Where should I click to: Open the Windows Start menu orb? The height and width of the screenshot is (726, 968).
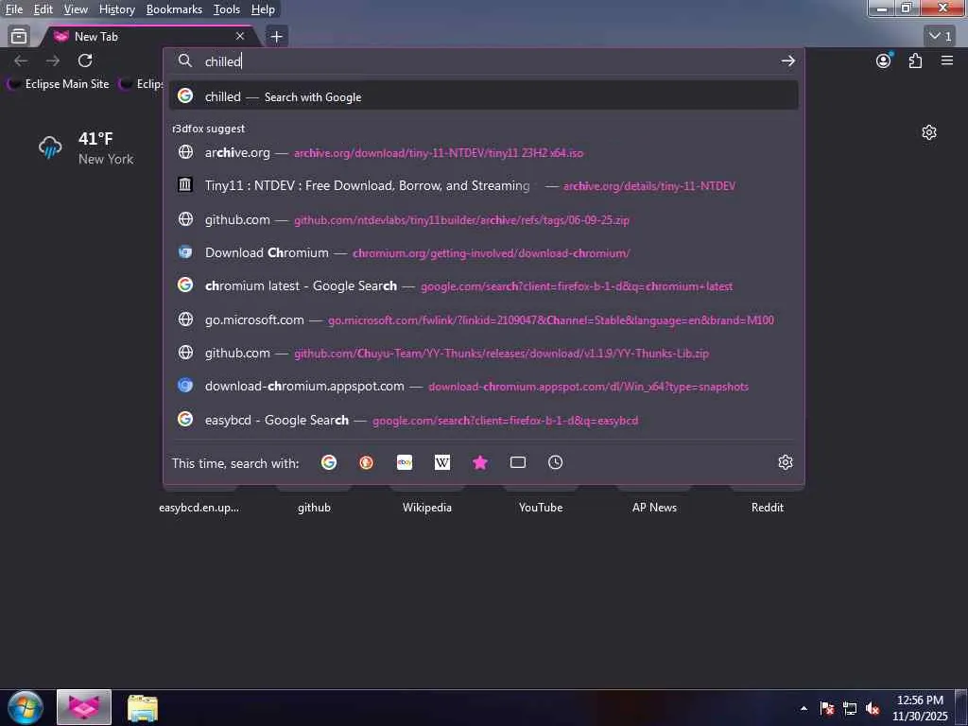coord(26,707)
